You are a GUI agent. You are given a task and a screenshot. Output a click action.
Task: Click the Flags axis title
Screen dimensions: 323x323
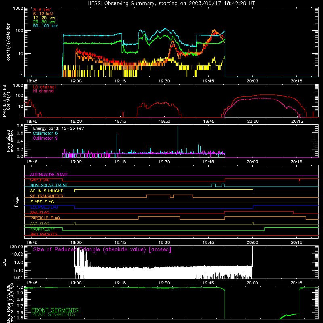click(17, 201)
